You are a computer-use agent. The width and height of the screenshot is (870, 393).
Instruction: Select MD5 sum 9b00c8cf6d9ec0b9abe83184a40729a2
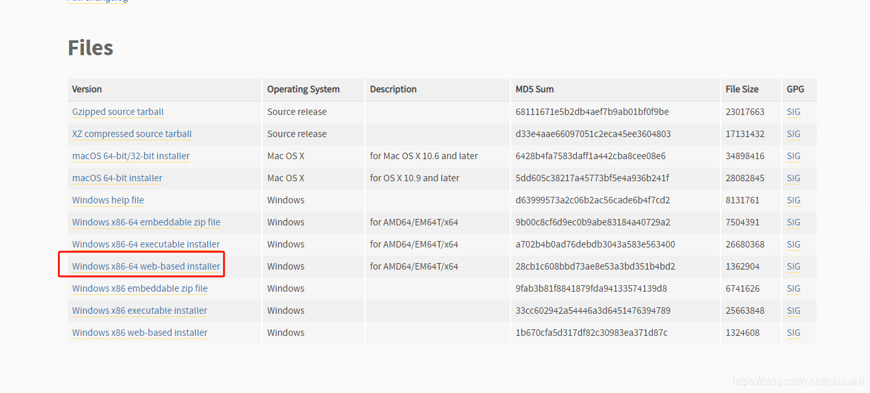pyautogui.click(x=593, y=222)
